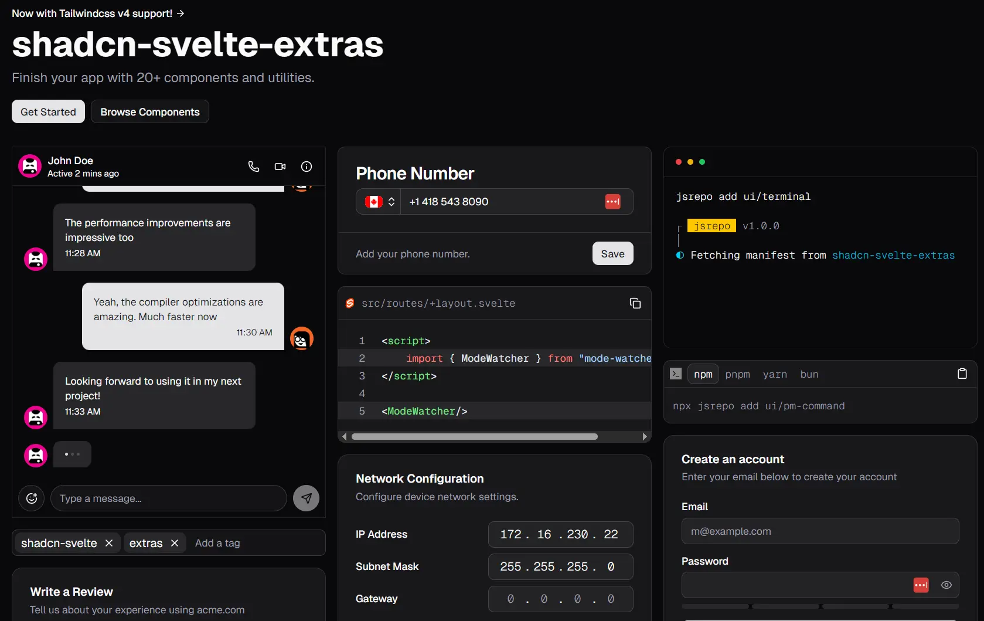Click the code block horizontal scrollbar
Viewport: 984px width, 621px height.
(474, 436)
